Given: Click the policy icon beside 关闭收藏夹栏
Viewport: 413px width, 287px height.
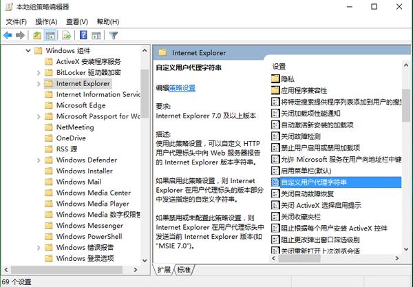Looking at the screenshot, I should [275, 217].
